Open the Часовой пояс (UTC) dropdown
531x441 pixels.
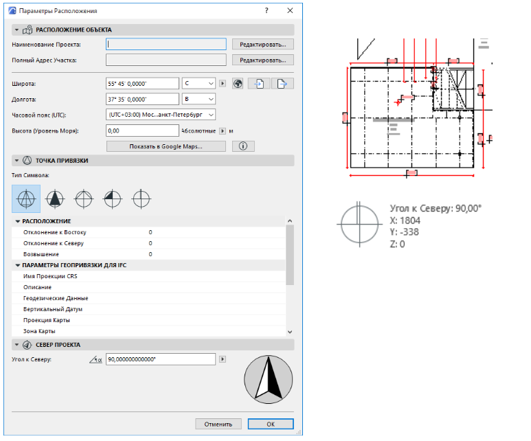point(161,115)
